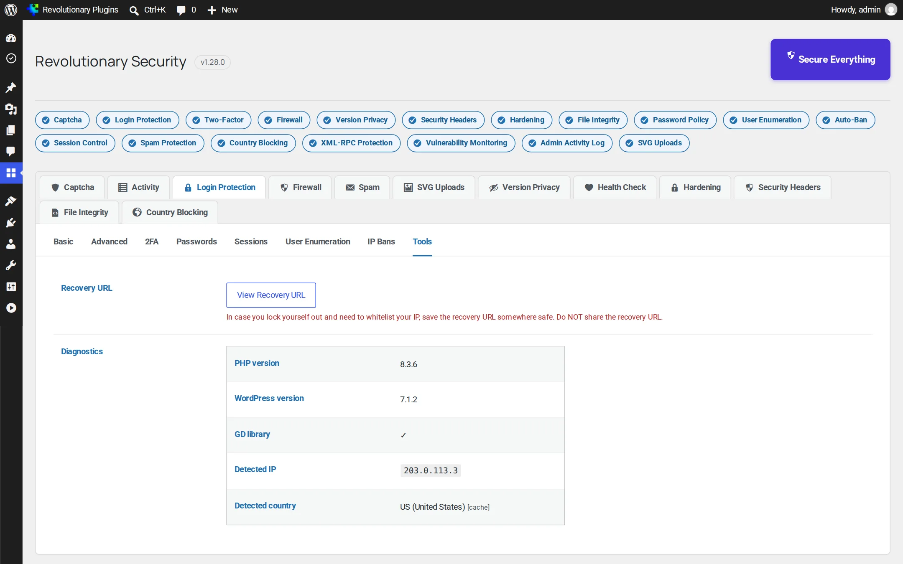Toggle the Two-Factor feature pill
The image size is (903, 564).
click(x=218, y=120)
